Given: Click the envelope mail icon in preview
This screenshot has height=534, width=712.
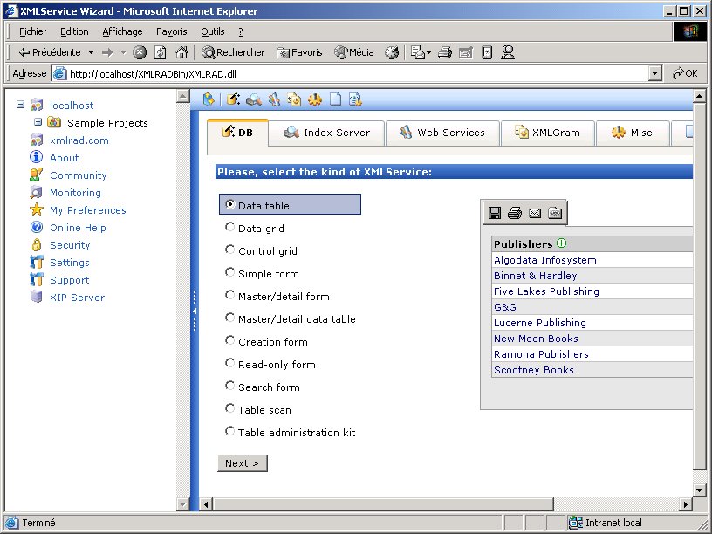Looking at the screenshot, I should pos(535,213).
